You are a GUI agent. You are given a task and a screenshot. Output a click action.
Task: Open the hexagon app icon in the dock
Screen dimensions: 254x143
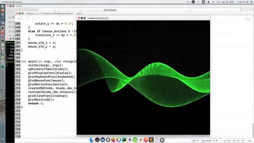click(119, 139)
